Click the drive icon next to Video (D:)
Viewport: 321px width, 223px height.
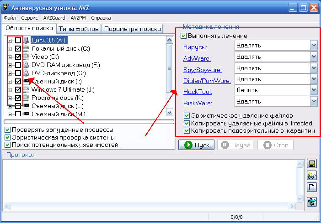(26, 57)
